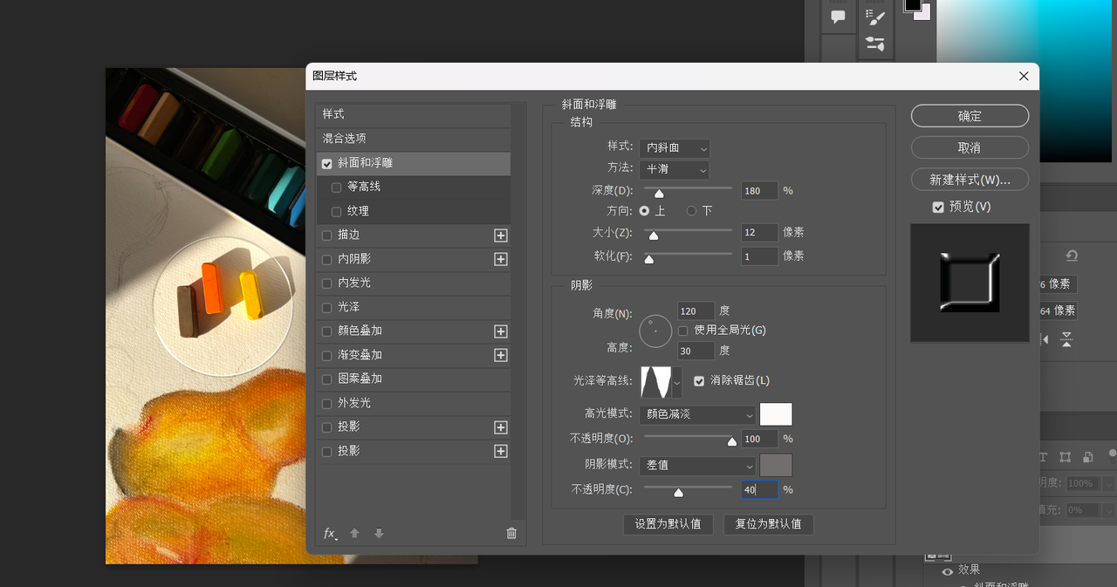The height and width of the screenshot is (587, 1117).
Task: Add another 渐变叠加 effect with its plus icon
Action: click(501, 355)
